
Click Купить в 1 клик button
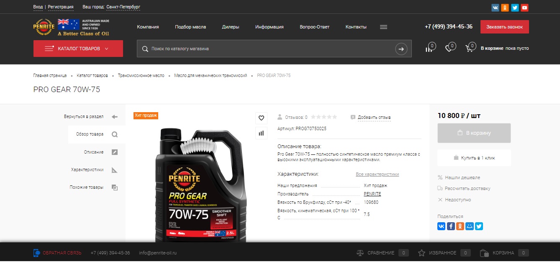point(474,158)
